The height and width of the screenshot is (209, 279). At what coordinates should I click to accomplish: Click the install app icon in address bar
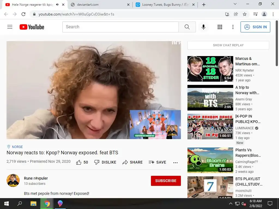click(227, 14)
